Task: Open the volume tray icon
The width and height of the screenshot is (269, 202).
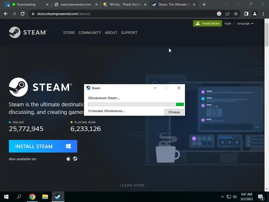Action: pyautogui.click(x=235, y=197)
